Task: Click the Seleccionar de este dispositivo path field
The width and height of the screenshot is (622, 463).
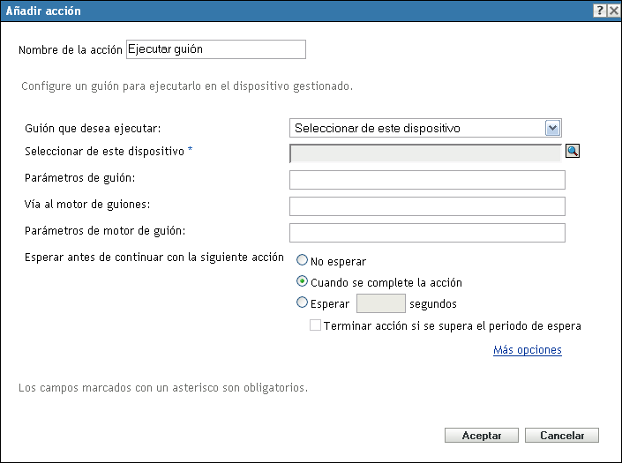Action: point(425,153)
